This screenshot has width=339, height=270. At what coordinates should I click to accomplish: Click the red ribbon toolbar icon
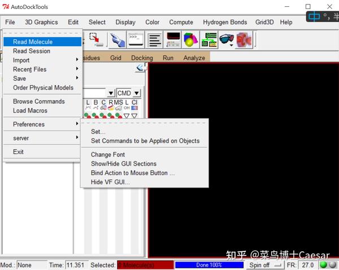click(244, 40)
